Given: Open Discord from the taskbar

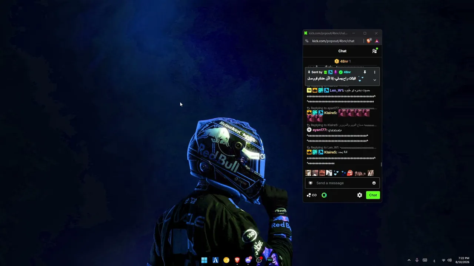Looking at the screenshot, I should click(x=248, y=260).
